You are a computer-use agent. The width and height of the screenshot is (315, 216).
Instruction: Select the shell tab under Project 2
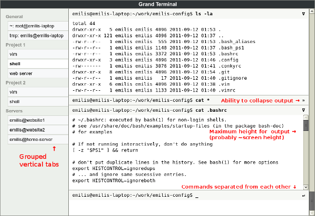coord(38,102)
